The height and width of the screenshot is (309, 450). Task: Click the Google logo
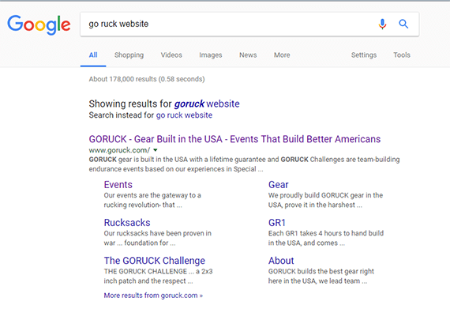(x=39, y=24)
